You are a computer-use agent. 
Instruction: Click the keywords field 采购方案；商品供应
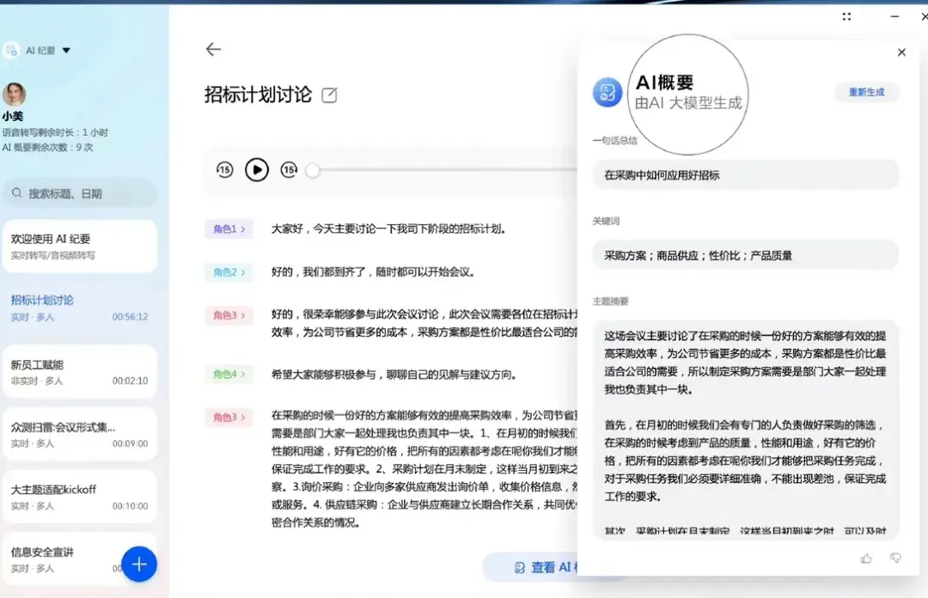[x=746, y=256]
